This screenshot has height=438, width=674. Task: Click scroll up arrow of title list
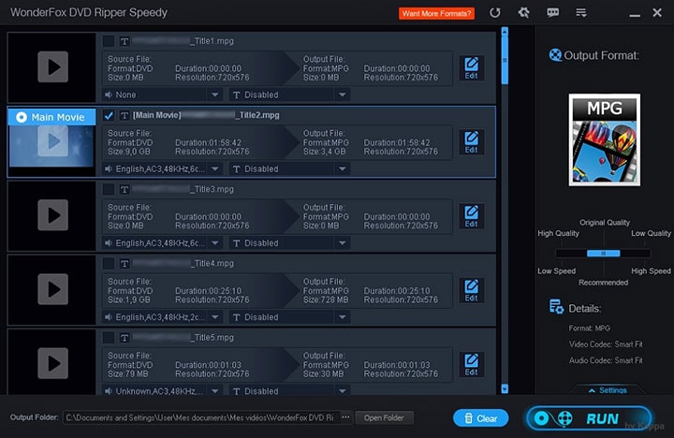(x=505, y=31)
